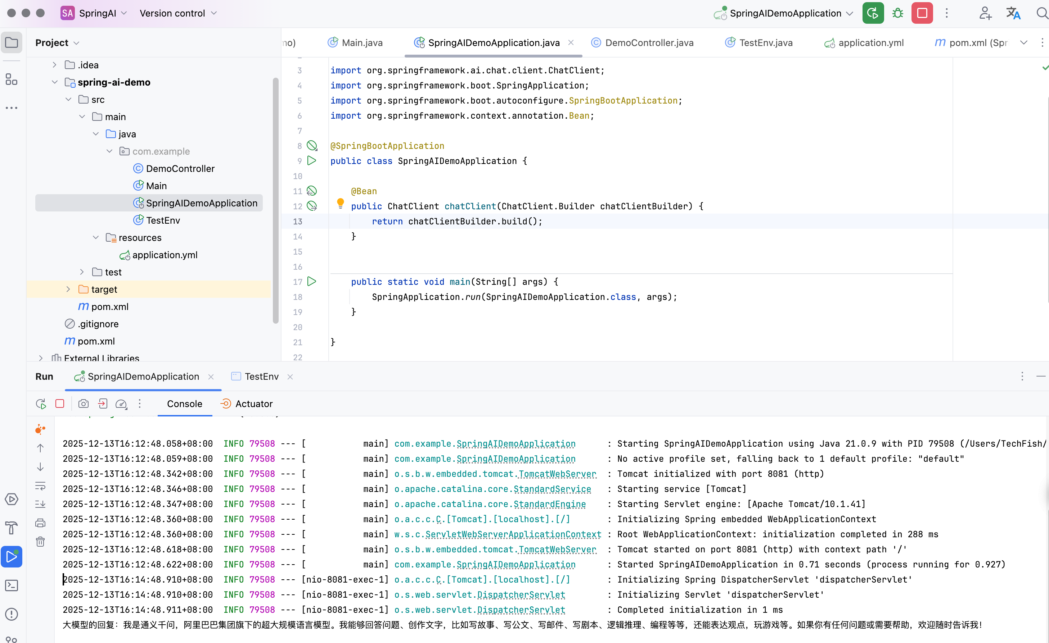The height and width of the screenshot is (643, 1049).
Task: Expand the target folder
Action: pos(68,289)
